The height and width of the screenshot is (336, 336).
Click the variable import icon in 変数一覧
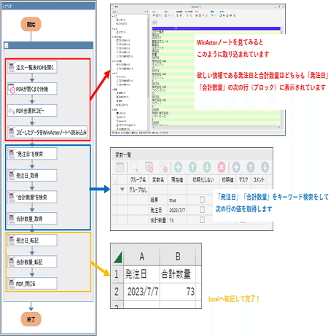pyautogui.click(x=120, y=167)
